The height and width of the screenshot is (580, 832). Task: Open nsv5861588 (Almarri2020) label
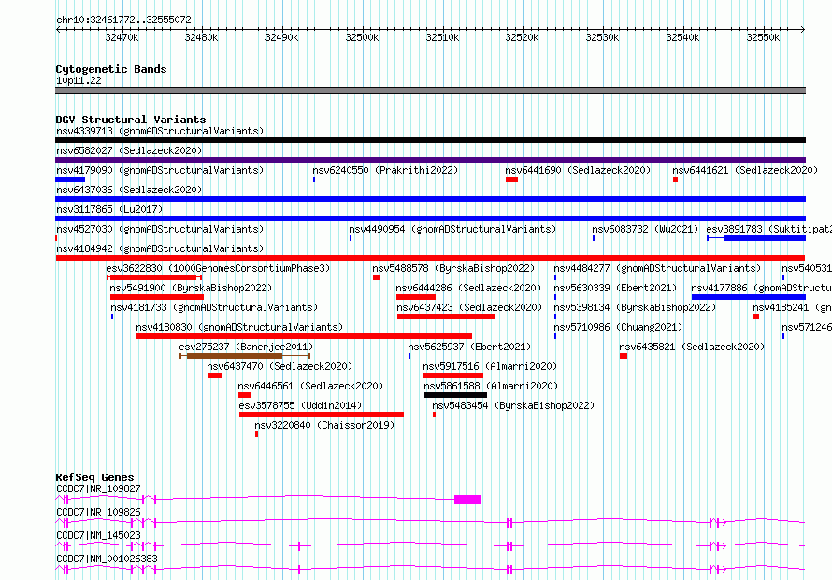[x=491, y=386]
